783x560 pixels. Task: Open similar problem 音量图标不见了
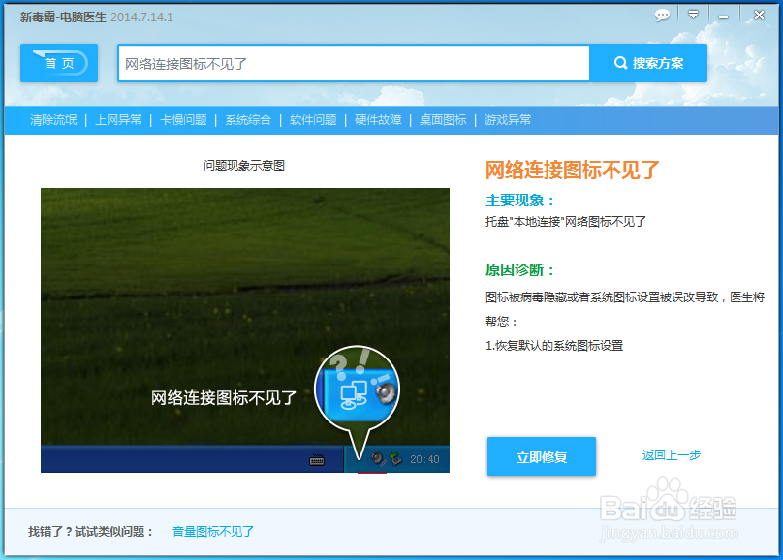213,532
